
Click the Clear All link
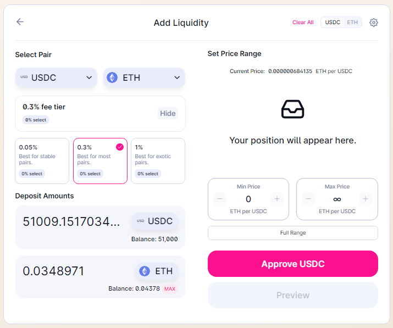click(x=303, y=23)
